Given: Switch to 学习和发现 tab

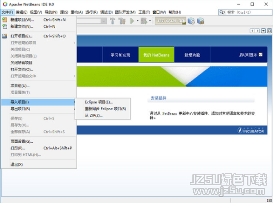Looking at the screenshot, I should (120, 55).
